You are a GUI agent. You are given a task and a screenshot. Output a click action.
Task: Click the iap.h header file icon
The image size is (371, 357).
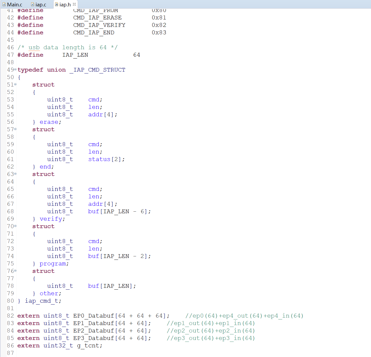(56, 5)
